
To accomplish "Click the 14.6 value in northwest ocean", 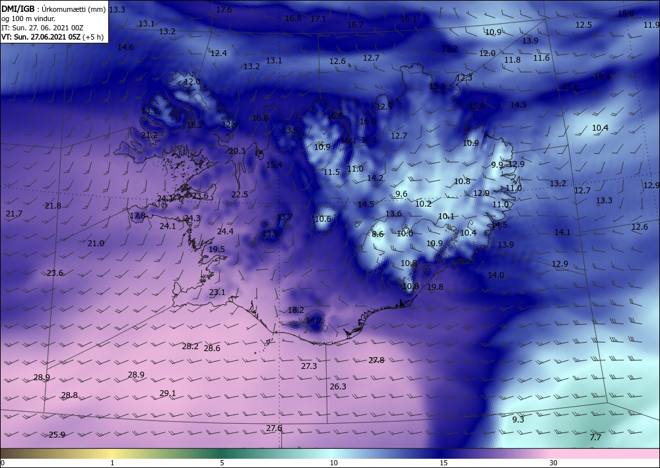I will pyautogui.click(x=125, y=48).
